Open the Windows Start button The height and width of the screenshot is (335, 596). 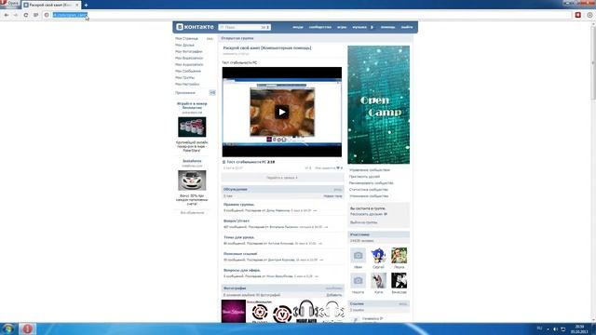pyautogui.click(x=7, y=328)
